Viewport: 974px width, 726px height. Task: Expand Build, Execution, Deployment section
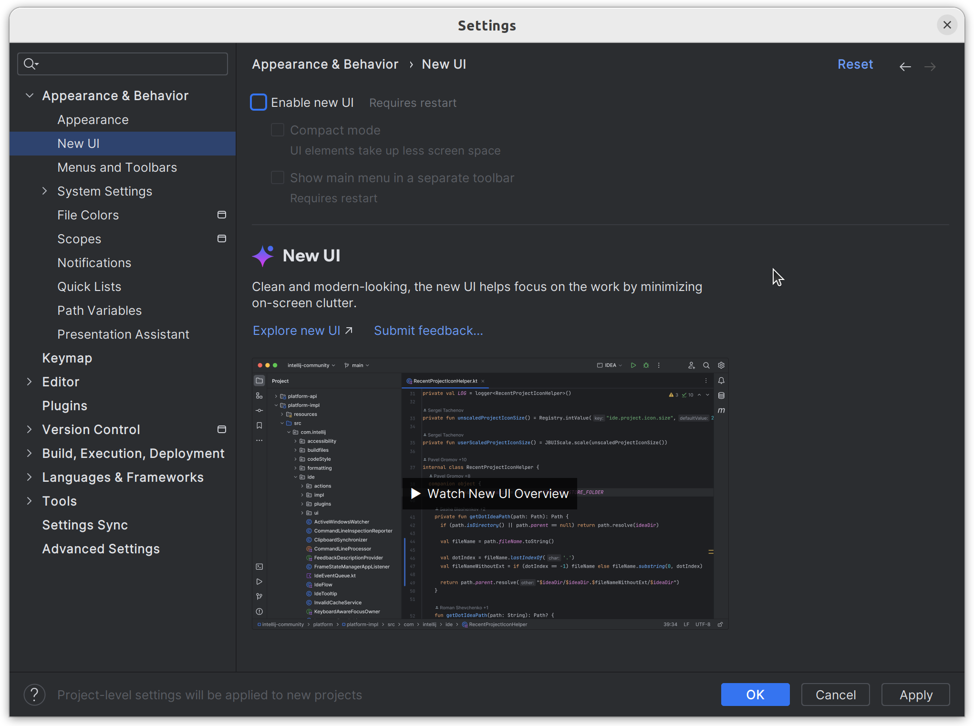point(30,453)
